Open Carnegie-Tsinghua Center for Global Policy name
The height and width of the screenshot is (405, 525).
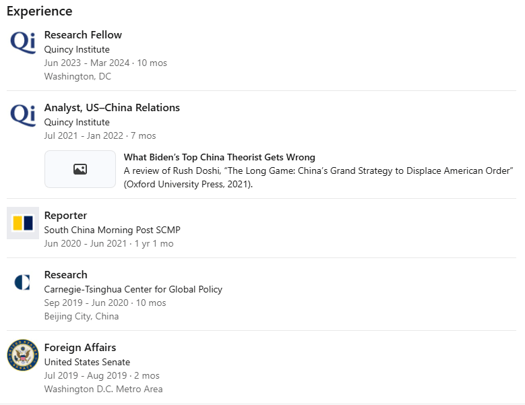coord(133,289)
